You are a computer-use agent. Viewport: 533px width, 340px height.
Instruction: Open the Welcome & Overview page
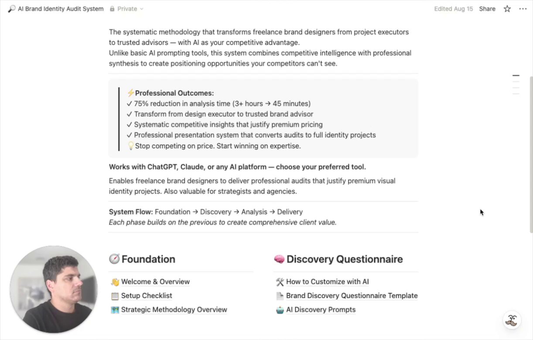(x=155, y=282)
